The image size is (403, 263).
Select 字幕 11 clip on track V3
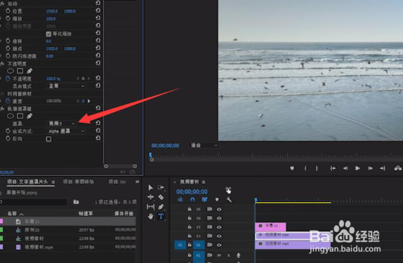pyautogui.click(x=270, y=227)
